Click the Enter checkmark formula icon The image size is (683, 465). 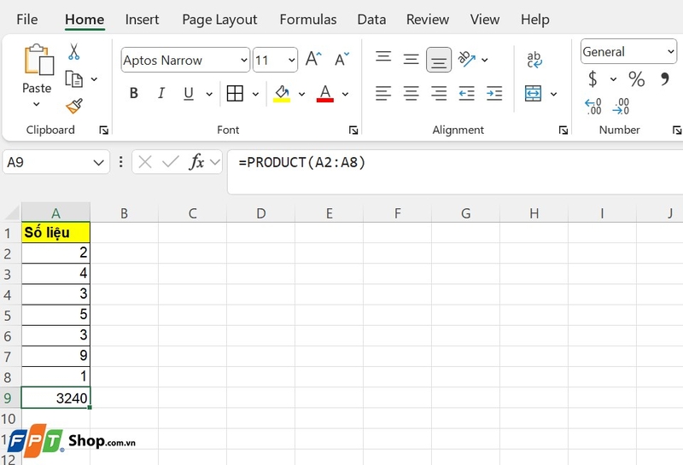170,162
